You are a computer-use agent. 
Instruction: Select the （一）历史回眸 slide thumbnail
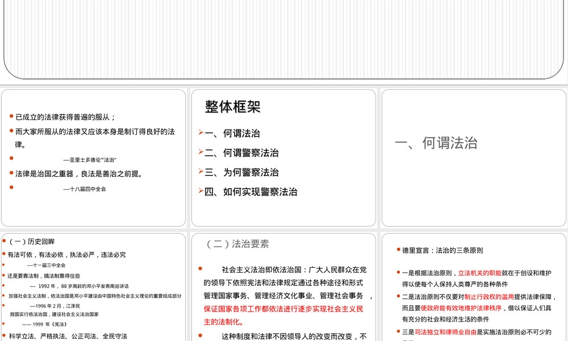tap(94, 287)
